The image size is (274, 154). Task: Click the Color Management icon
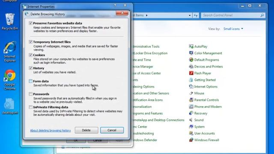point(191,53)
